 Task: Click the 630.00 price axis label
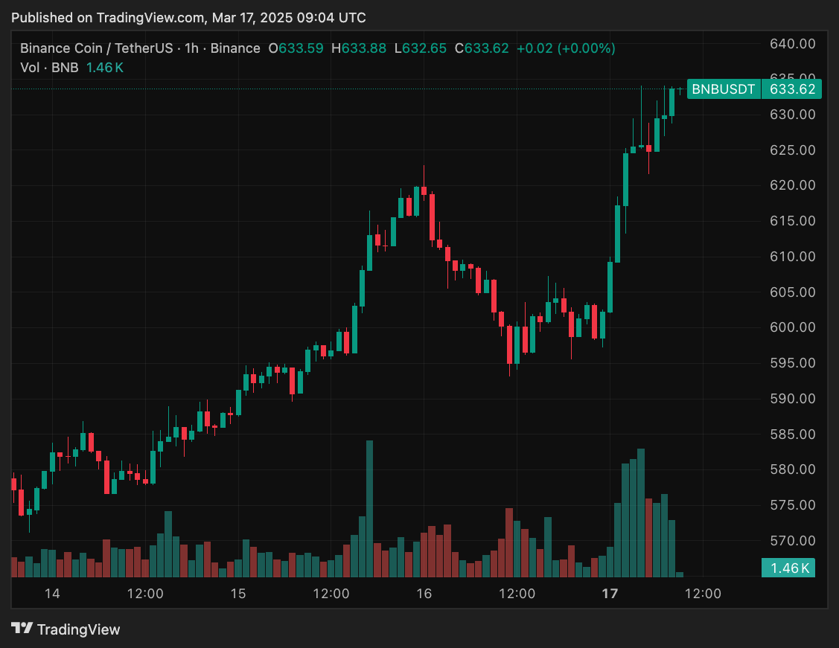click(792, 115)
